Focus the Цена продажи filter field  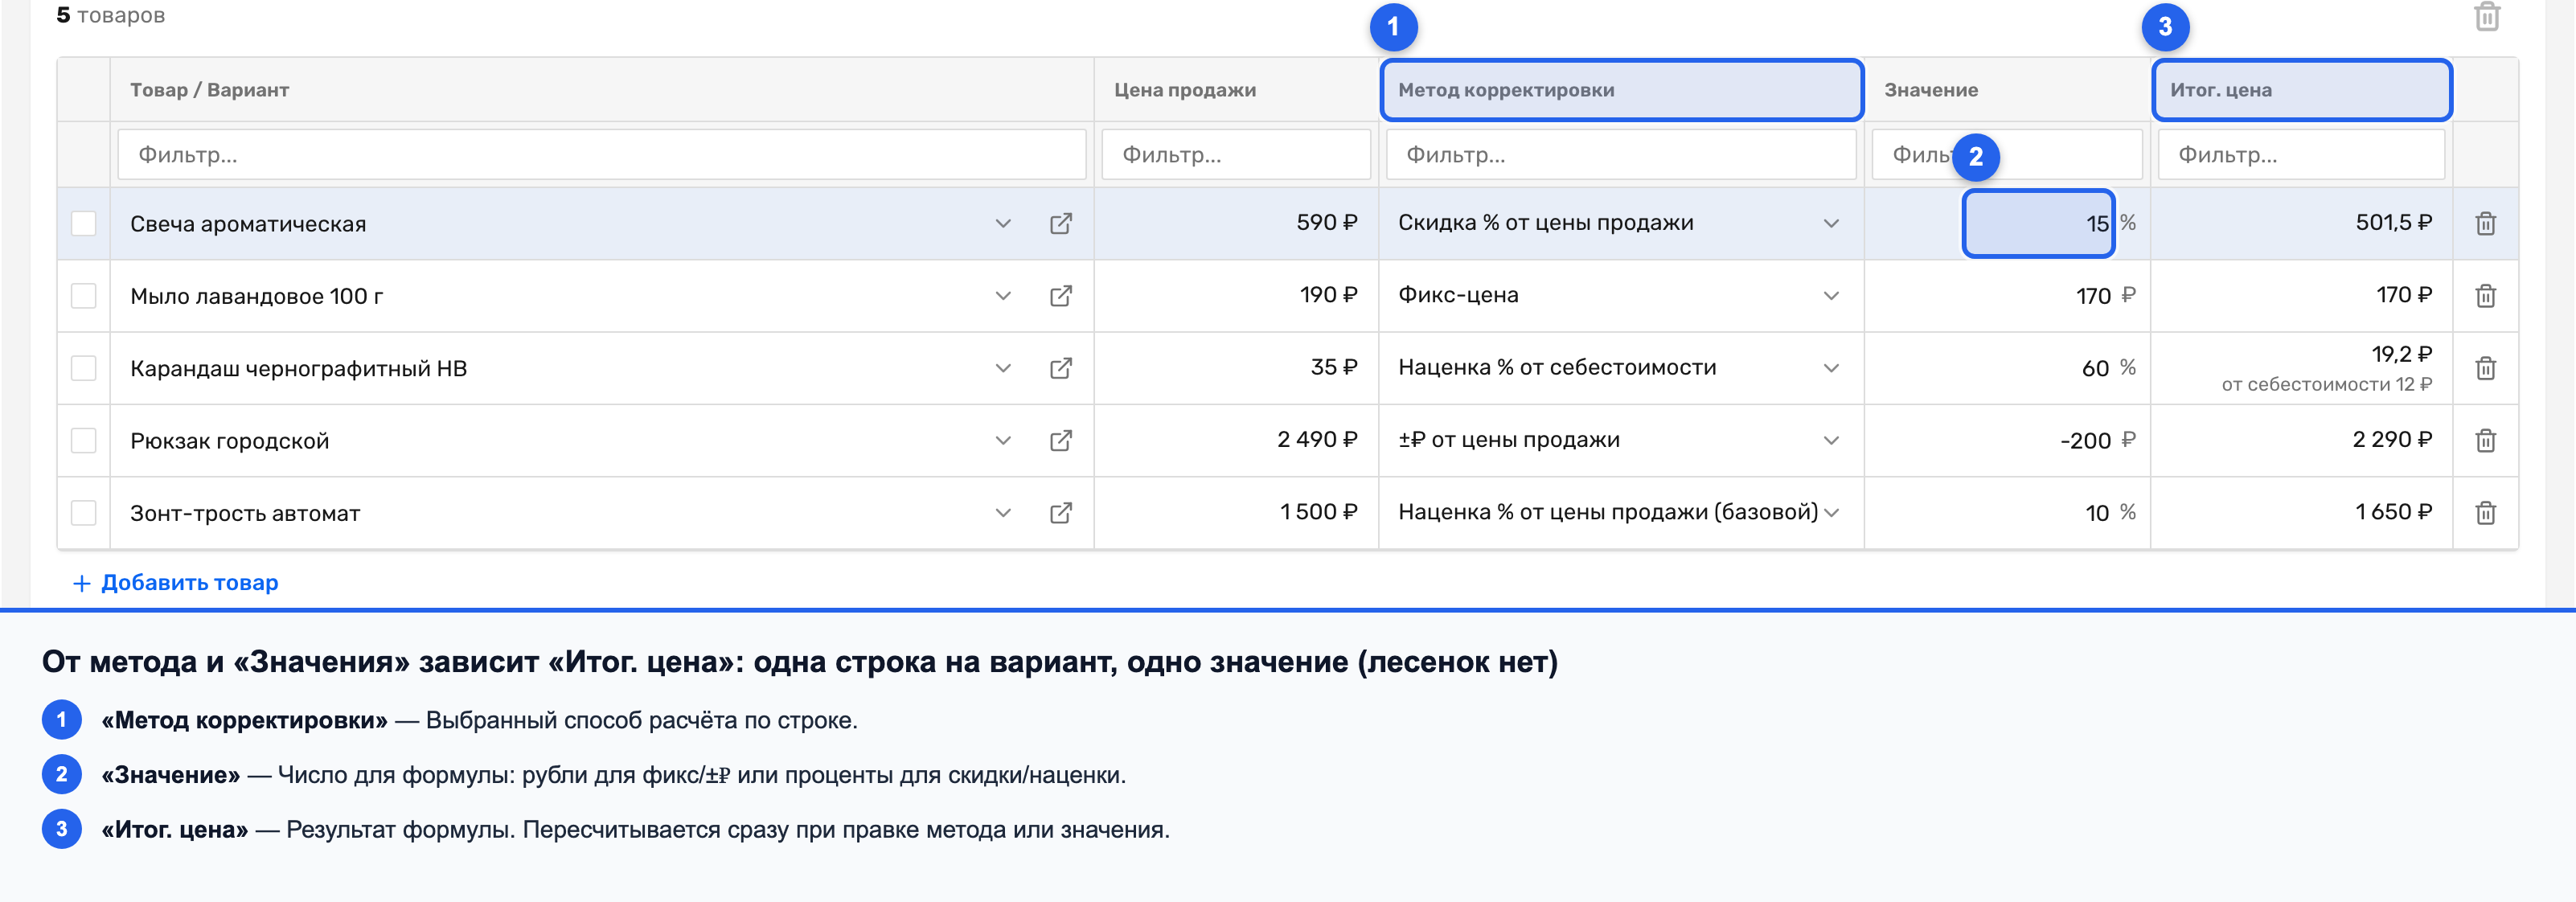pos(1236,155)
